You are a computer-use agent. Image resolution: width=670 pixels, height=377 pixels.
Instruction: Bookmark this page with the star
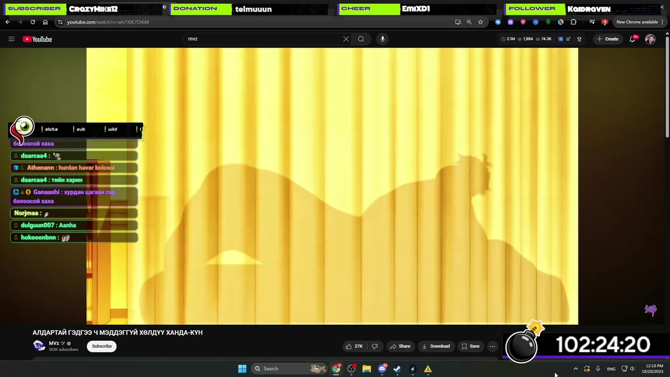tap(481, 22)
